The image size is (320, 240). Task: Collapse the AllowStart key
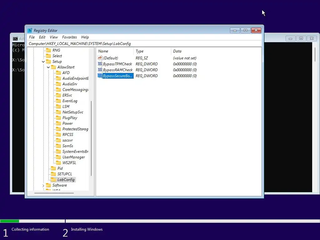pyautogui.click(x=48, y=67)
